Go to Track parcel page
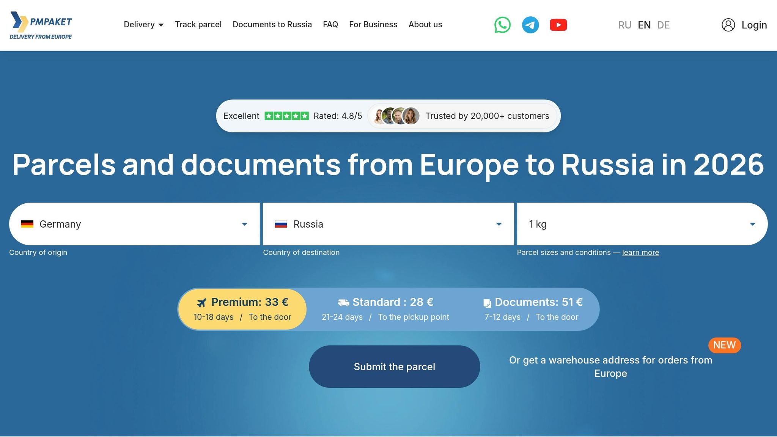 [198, 25]
